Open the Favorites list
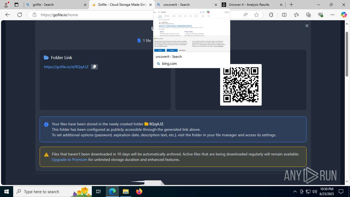Viewport: 350px width, 197px height. (296, 15)
